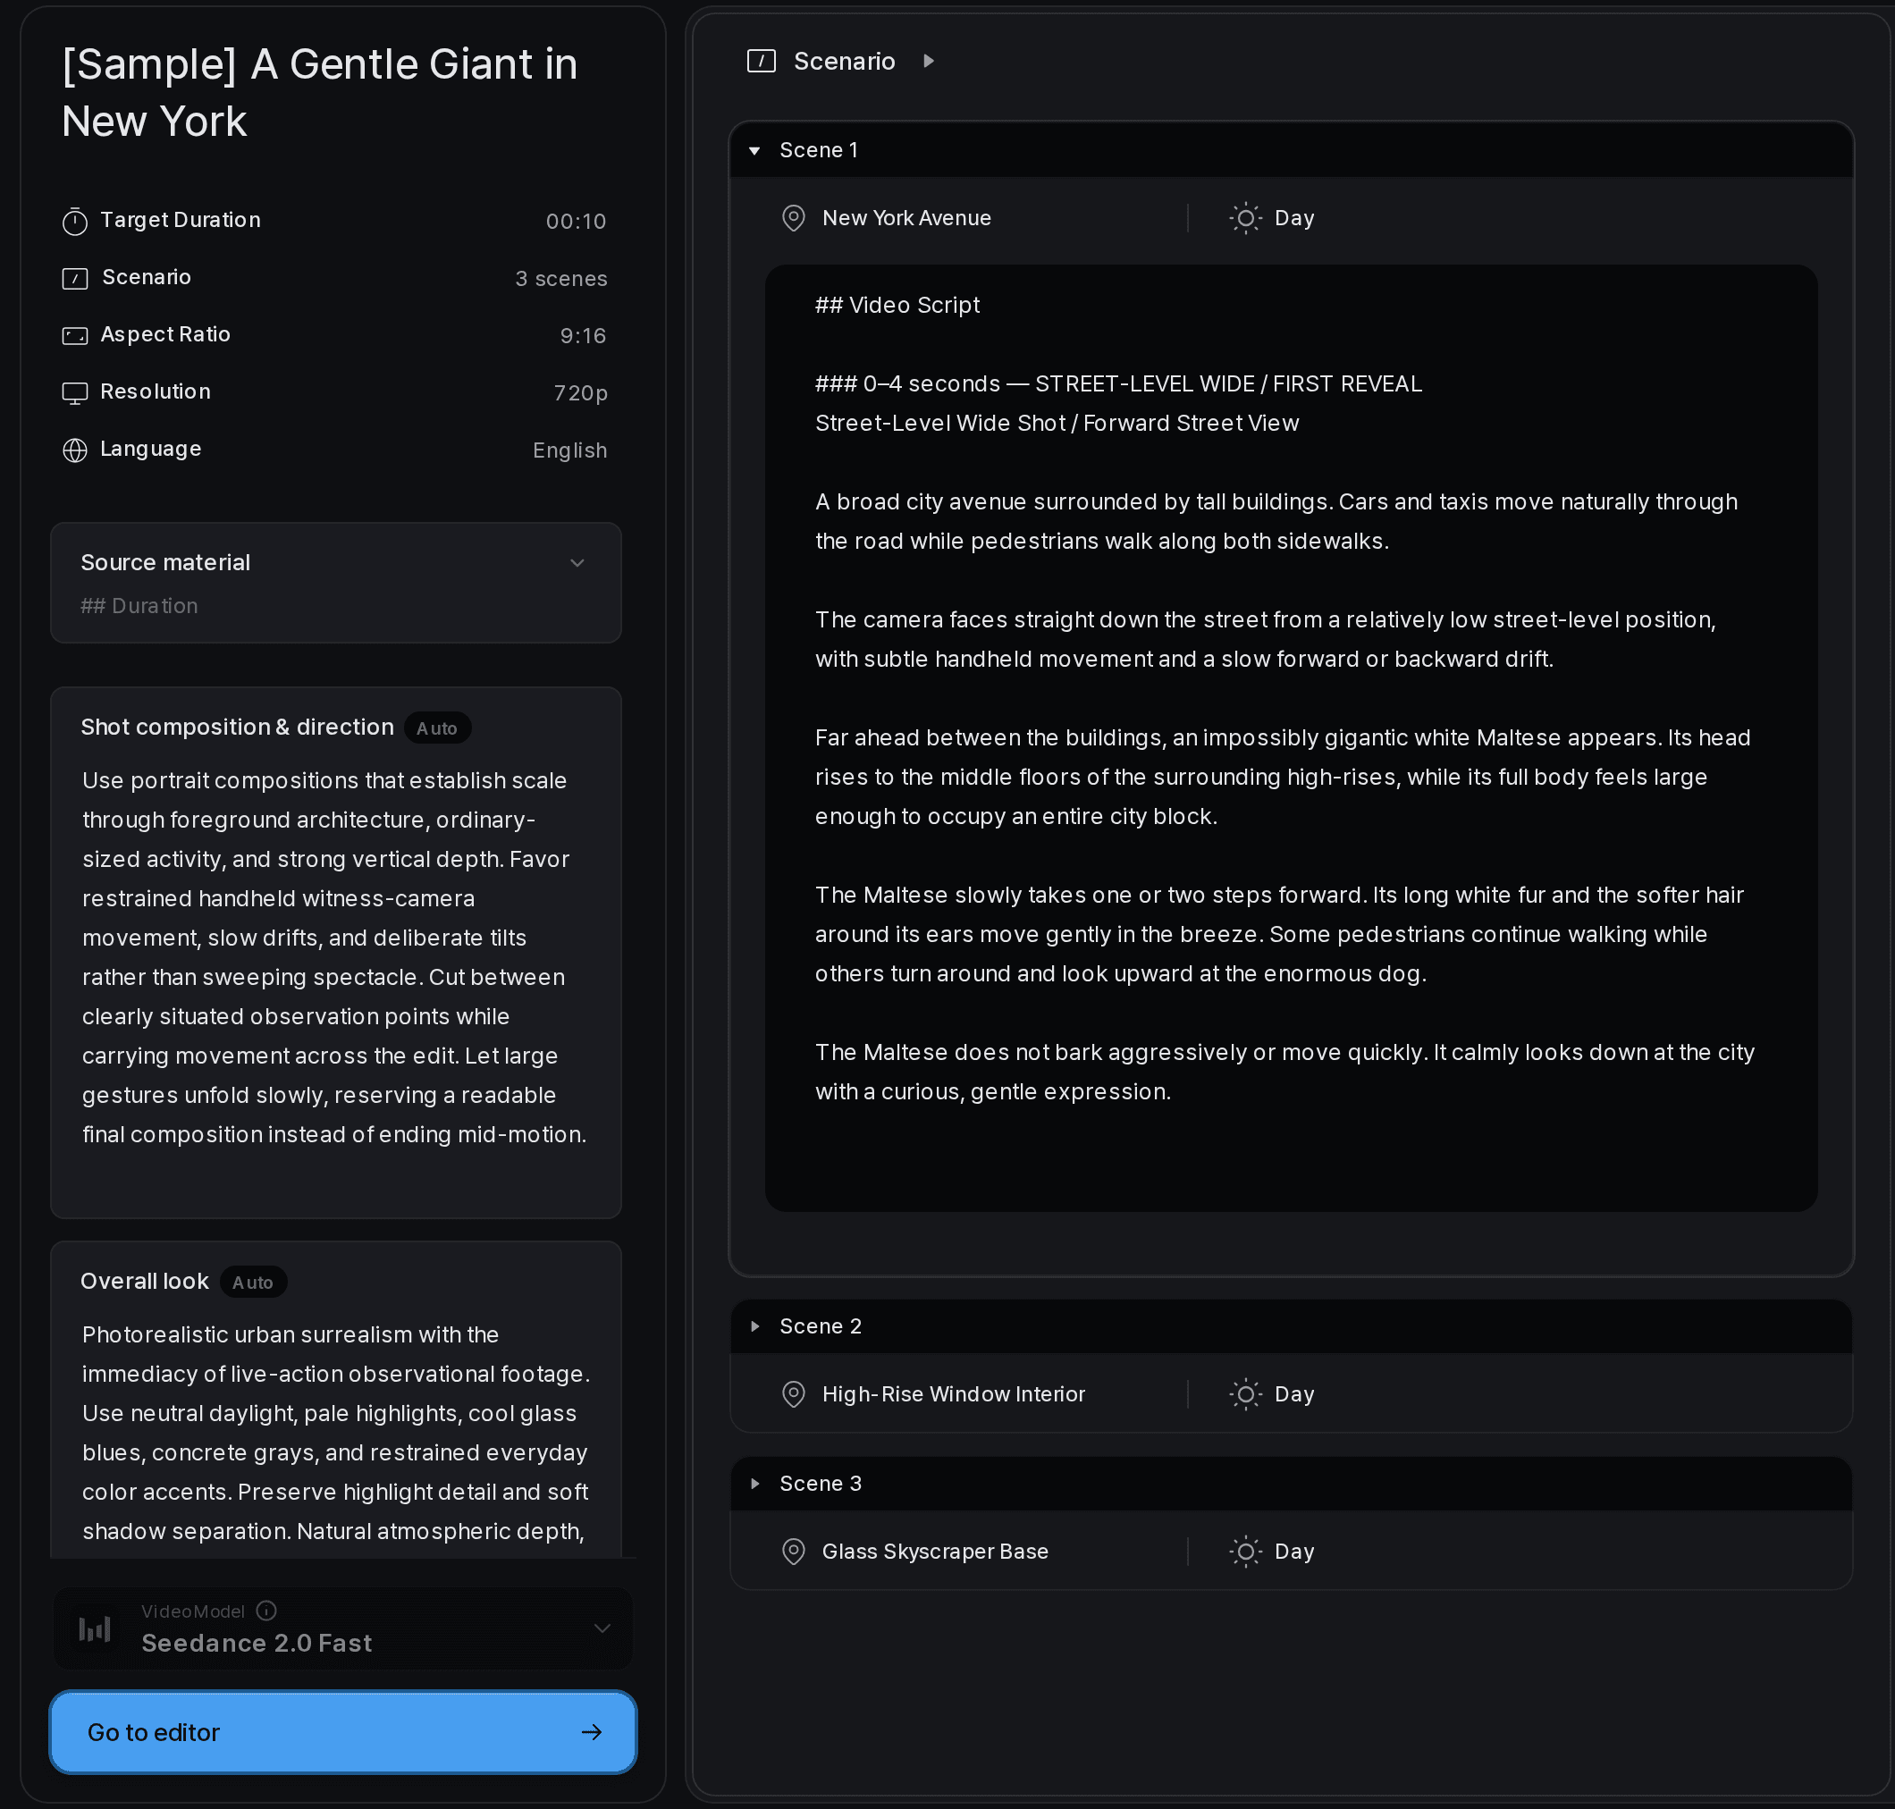Screen dimensions: 1895x1809
Task: Click the 3 scenes value
Action: tap(560, 279)
